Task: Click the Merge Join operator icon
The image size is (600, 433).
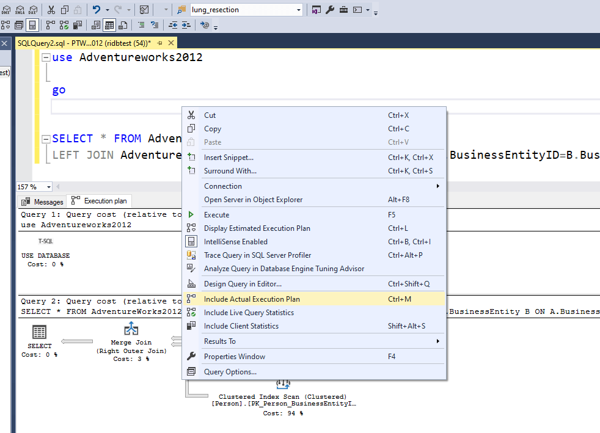Action: click(131, 329)
